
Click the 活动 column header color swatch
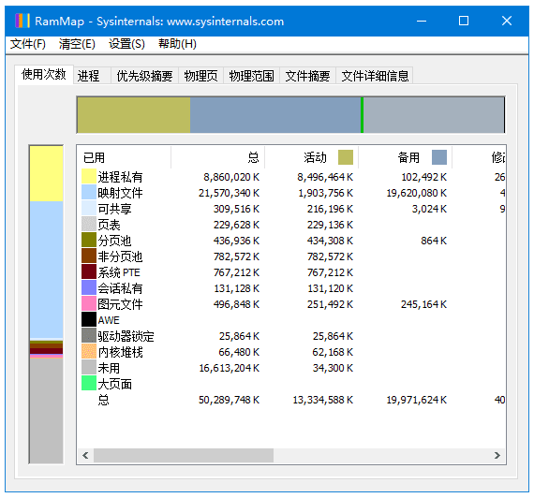(x=346, y=157)
